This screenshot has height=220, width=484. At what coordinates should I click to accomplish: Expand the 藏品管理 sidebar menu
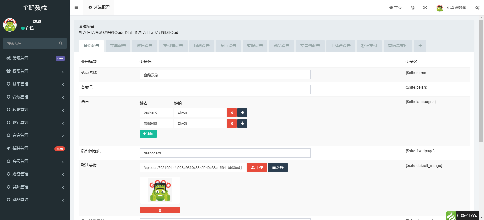(35, 199)
